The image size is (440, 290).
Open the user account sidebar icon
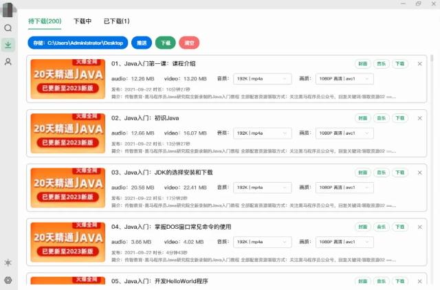(8, 62)
